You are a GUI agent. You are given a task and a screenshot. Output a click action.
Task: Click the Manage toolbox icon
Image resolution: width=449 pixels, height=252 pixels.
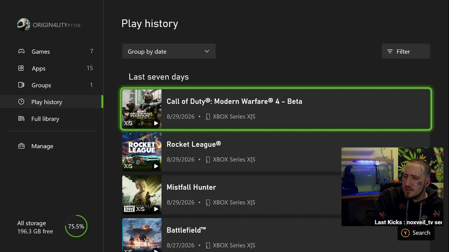pos(21,146)
